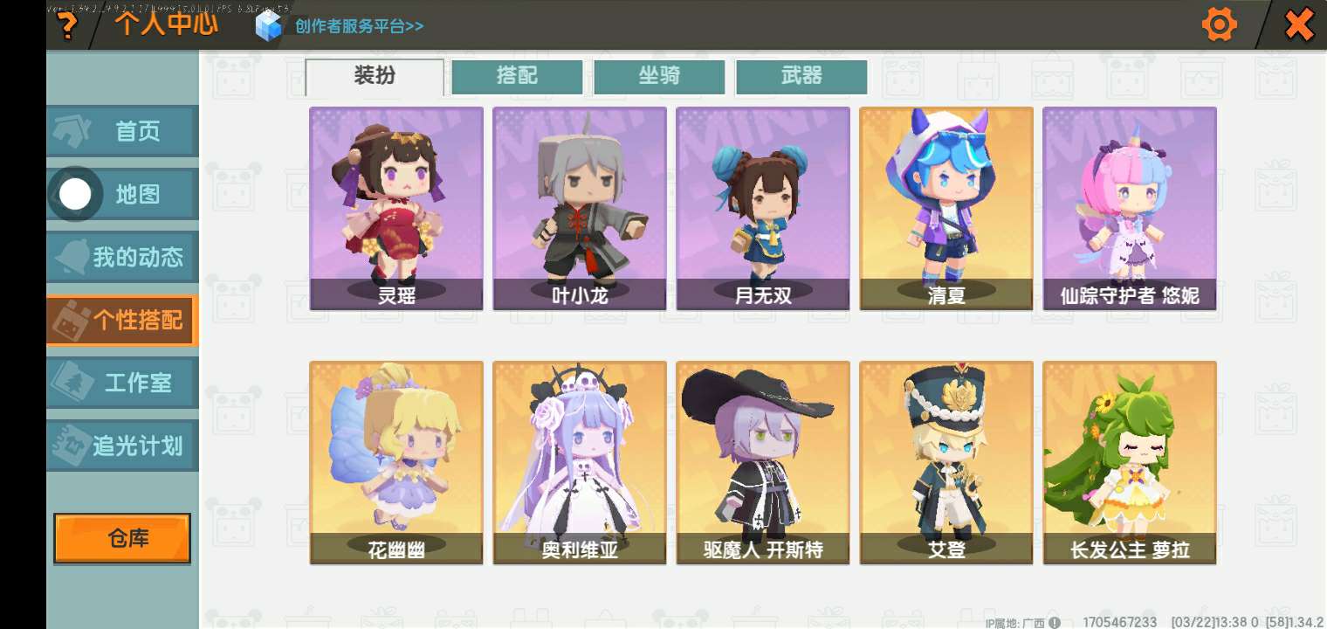This screenshot has width=1327, height=629.
Task: Select the 装扮 tab
Action: tap(375, 77)
